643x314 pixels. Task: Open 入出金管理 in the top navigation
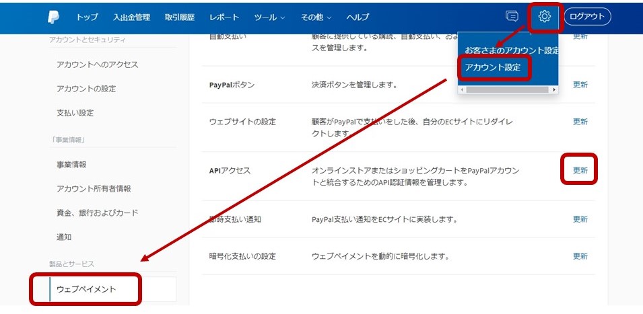point(132,17)
